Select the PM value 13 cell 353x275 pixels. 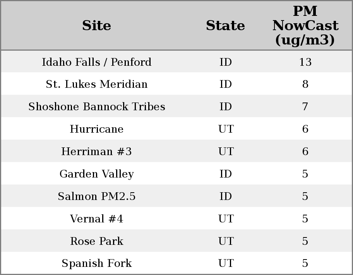tap(305, 62)
